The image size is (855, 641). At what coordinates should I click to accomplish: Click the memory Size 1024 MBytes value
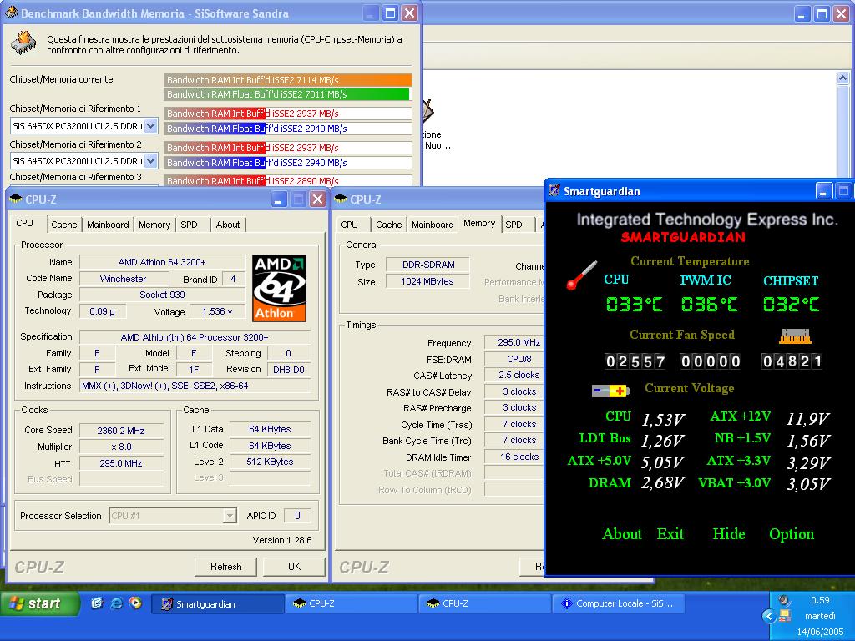pyautogui.click(x=427, y=281)
